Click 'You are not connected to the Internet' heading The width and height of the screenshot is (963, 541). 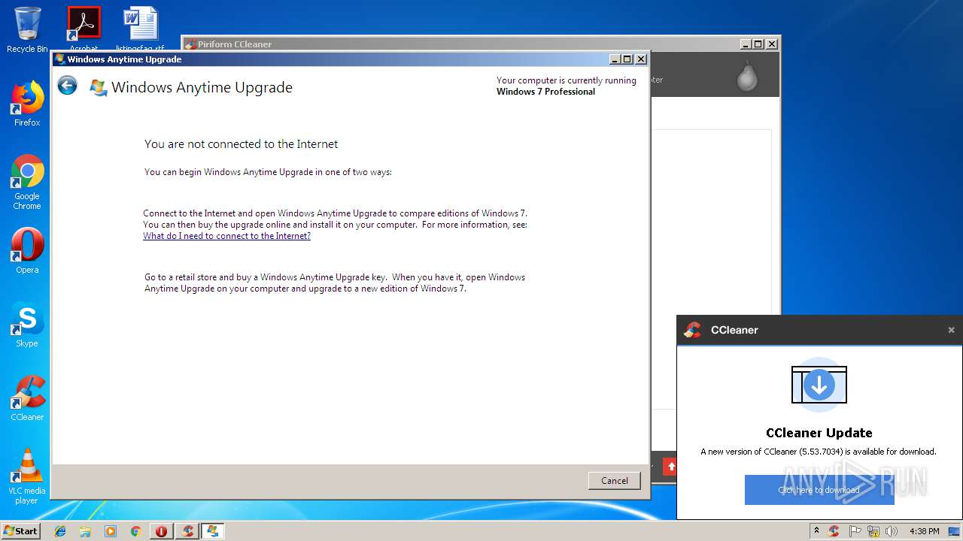coord(241,144)
